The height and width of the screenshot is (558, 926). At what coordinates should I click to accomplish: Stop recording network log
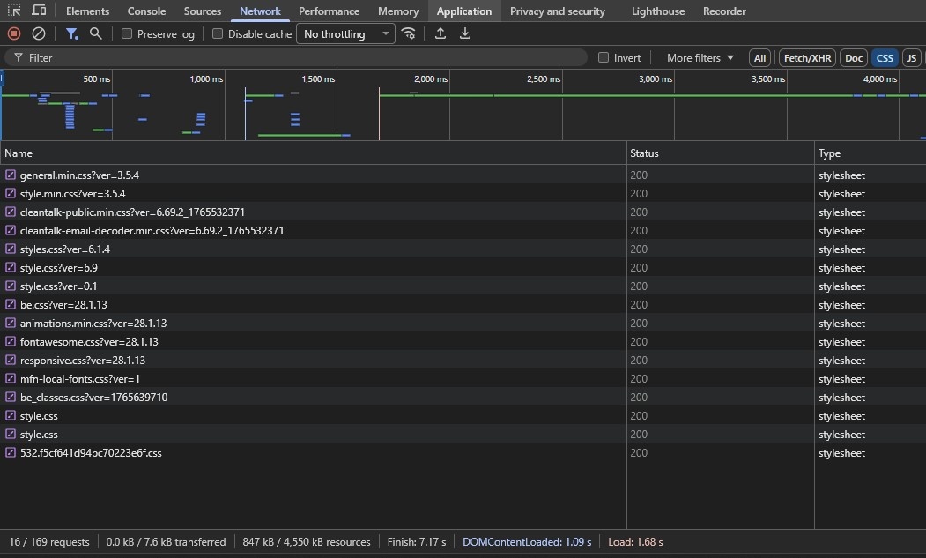[14, 33]
